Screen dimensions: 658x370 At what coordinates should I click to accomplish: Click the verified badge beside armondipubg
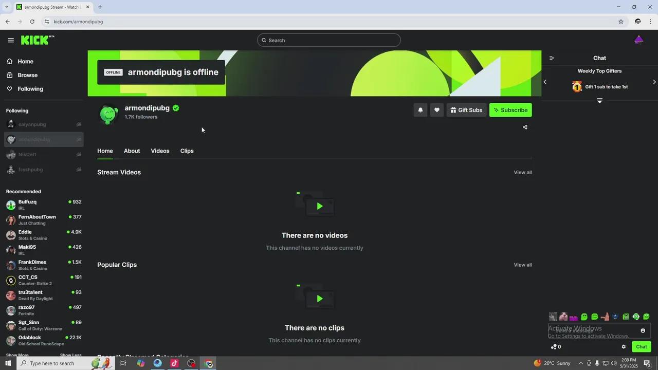click(176, 108)
